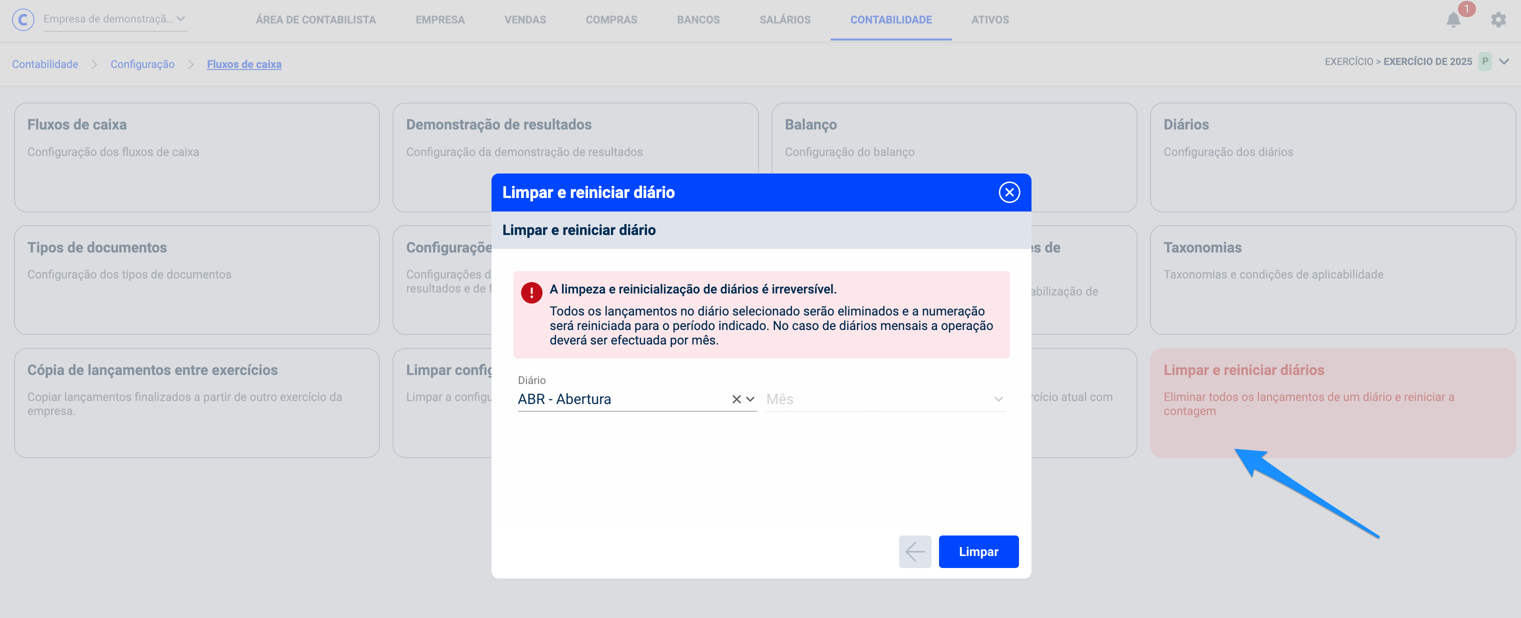Open the Contabilidade menu tab
This screenshot has height=618, width=1521.
tap(890, 19)
